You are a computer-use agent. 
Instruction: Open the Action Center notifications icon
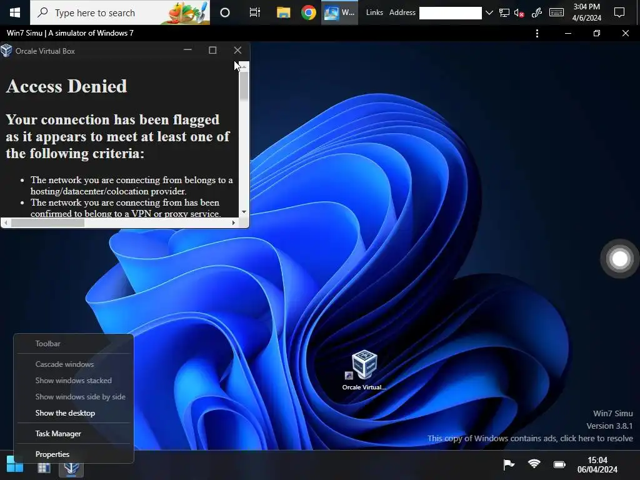click(619, 12)
